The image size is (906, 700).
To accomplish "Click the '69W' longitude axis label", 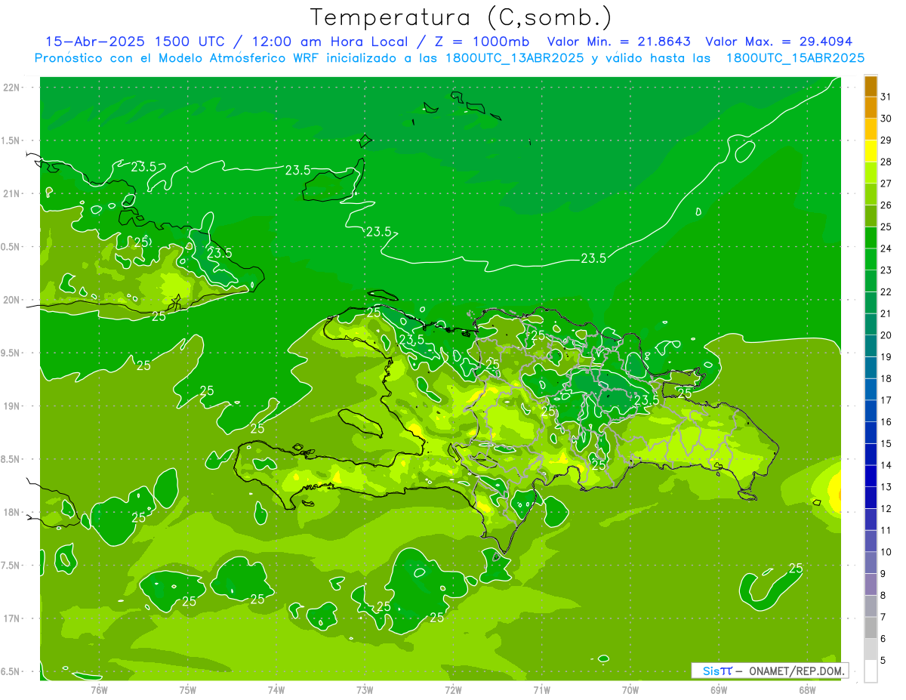I will [719, 689].
